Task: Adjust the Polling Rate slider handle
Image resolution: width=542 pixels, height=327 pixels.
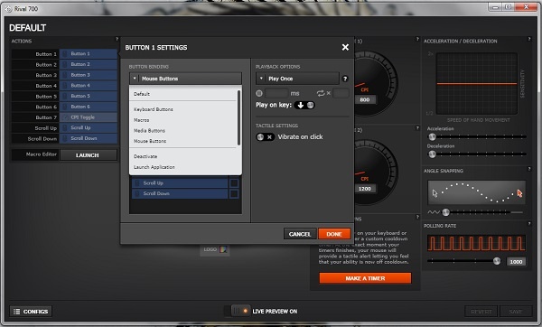Action: [497, 261]
